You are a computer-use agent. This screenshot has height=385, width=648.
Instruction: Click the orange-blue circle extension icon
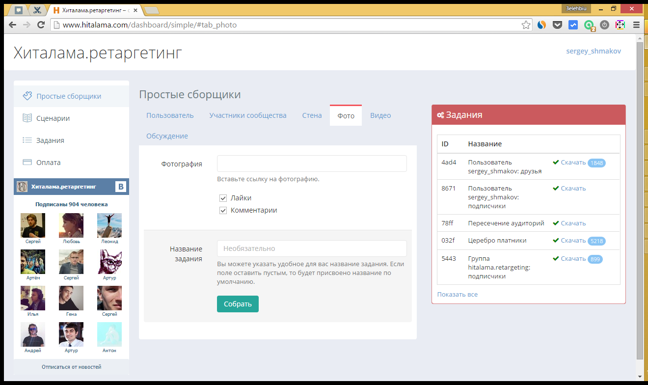pos(542,25)
